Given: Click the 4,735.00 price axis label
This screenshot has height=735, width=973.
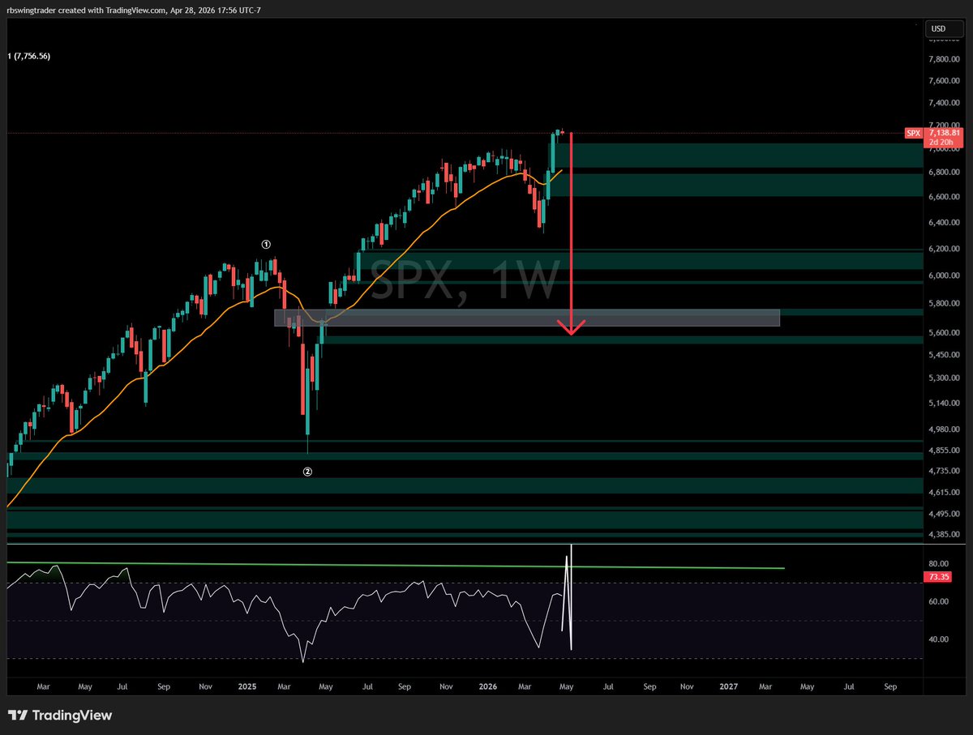Looking at the screenshot, I should pyautogui.click(x=945, y=471).
